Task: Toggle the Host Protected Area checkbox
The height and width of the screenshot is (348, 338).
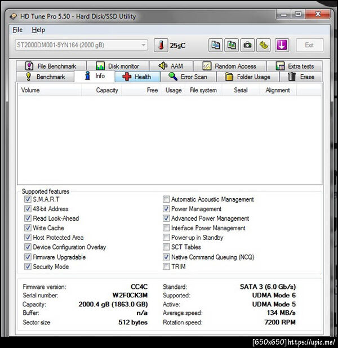Action: click(x=28, y=237)
